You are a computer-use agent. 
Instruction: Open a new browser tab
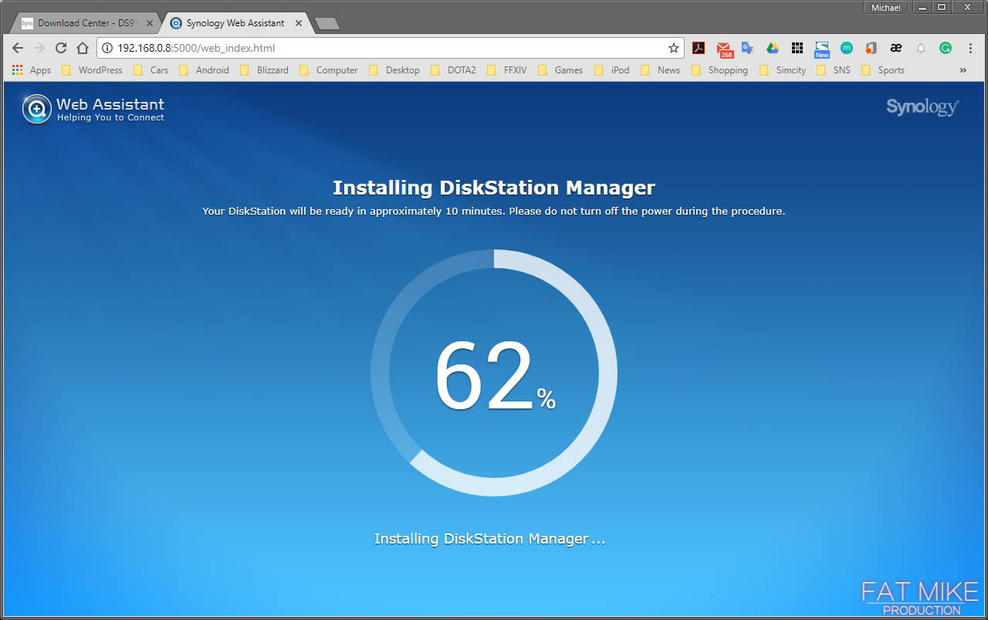pos(327,24)
